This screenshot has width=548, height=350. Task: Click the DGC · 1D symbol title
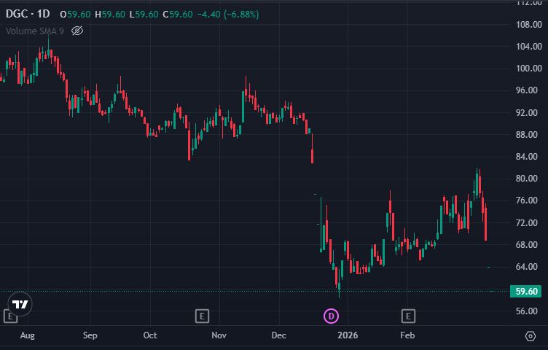click(x=28, y=15)
